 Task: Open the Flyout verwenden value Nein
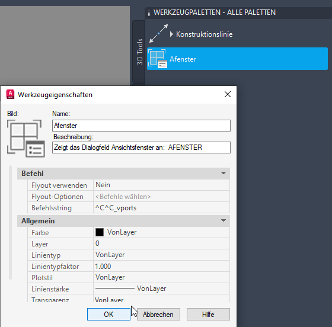click(x=161, y=185)
